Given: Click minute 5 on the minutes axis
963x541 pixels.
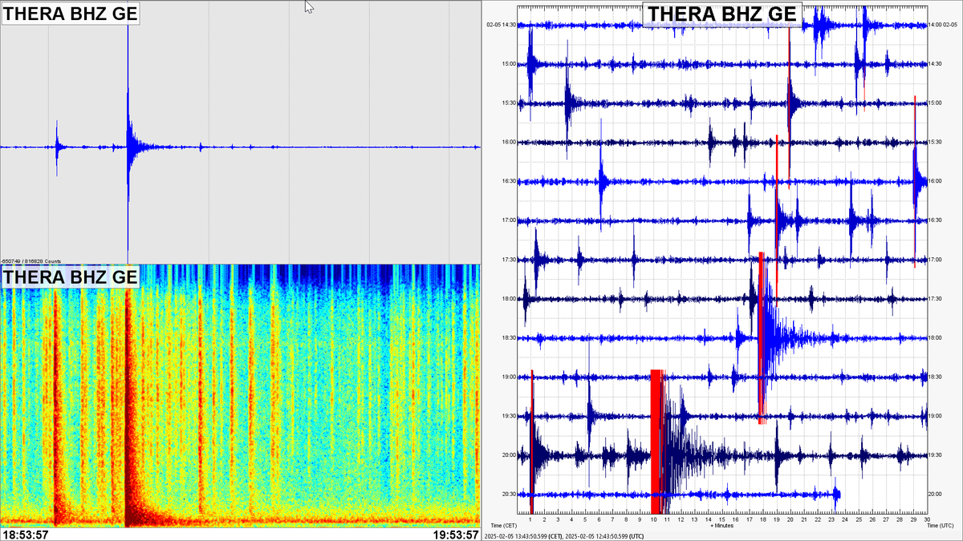Looking at the screenshot, I should pos(585,519).
